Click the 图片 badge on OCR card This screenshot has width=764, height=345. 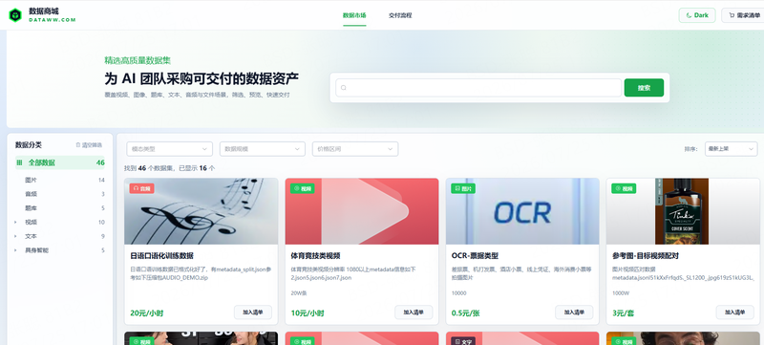pyautogui.click(x=463, y=188)
